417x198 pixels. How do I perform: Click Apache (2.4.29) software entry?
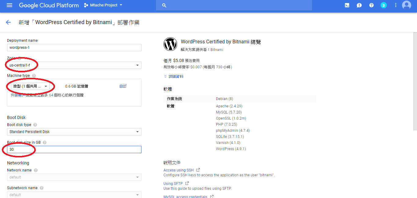229,106
